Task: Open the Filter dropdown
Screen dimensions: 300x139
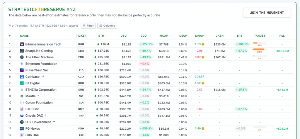Action: pyautogui.click(x=88, y=26)
